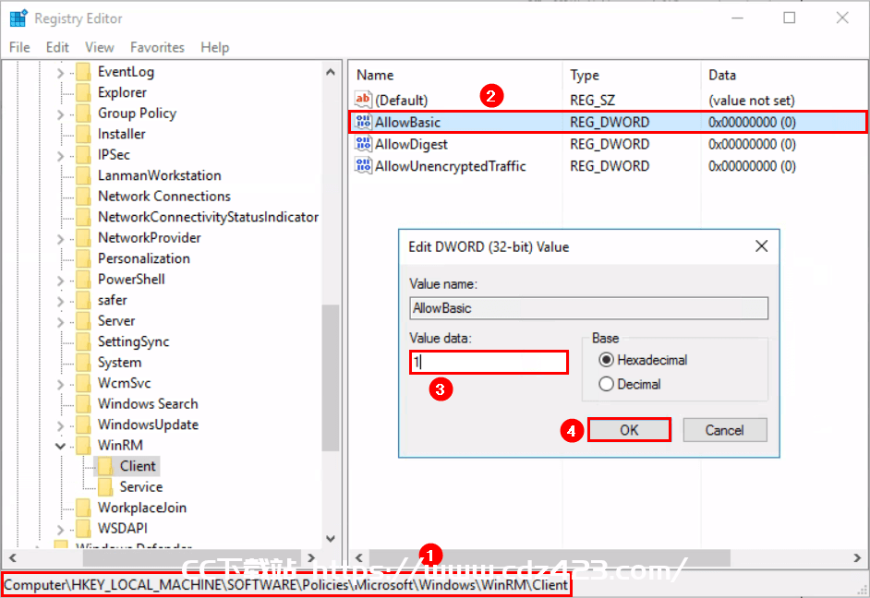870x598 pixels.
Task: Expand the WindowsUpdate tree node
Action: coord(60,425)
